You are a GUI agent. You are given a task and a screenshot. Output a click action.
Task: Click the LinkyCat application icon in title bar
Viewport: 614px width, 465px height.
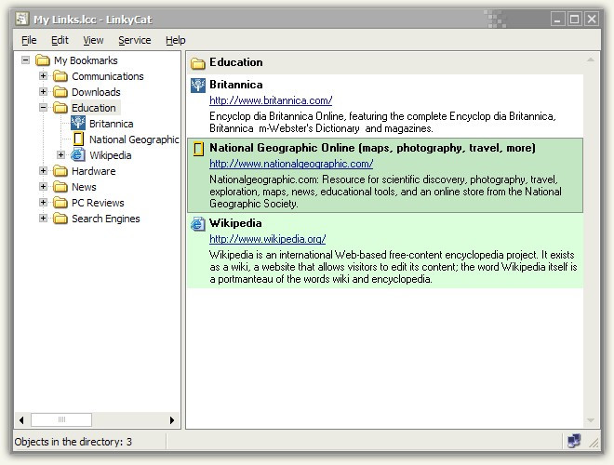22,19
